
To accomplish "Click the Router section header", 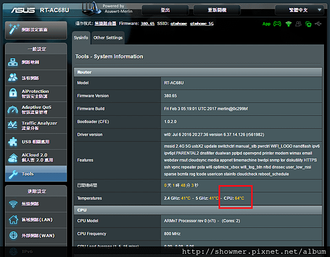I will (198, 72).
